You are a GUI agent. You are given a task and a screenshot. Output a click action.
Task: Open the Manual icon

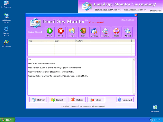(106, 32)
